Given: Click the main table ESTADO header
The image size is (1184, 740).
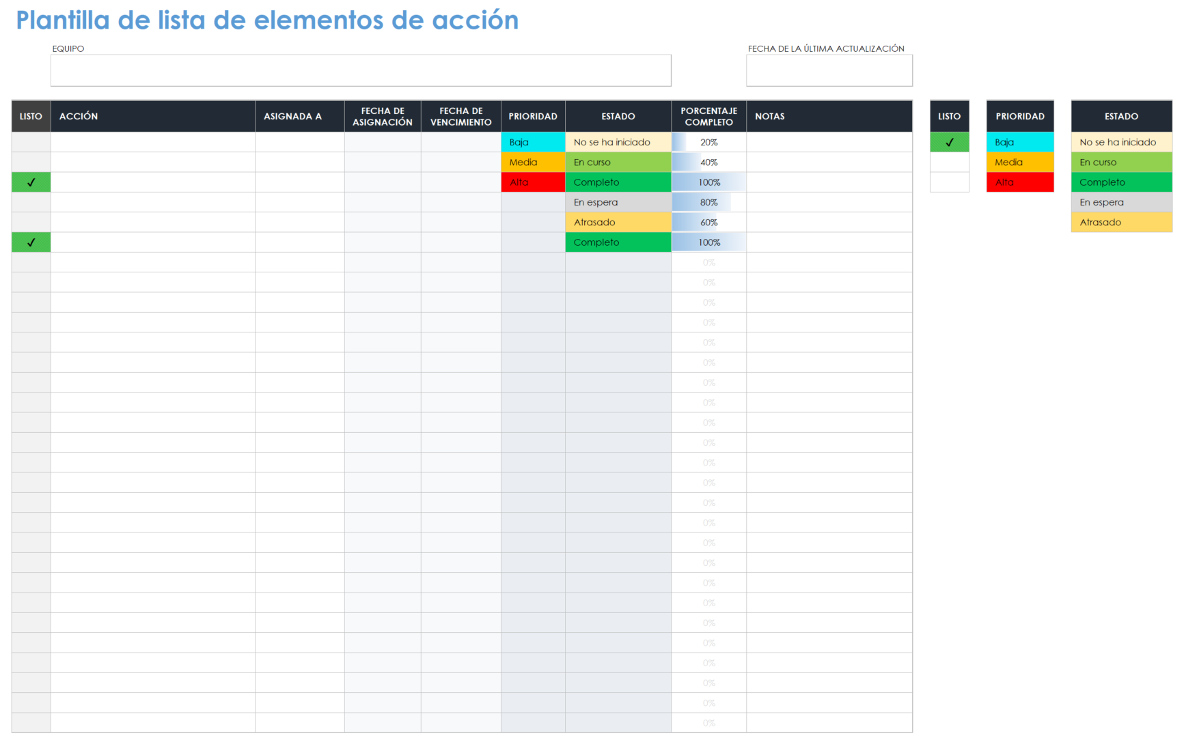Looking at the screenshot, I should point(618,116).
